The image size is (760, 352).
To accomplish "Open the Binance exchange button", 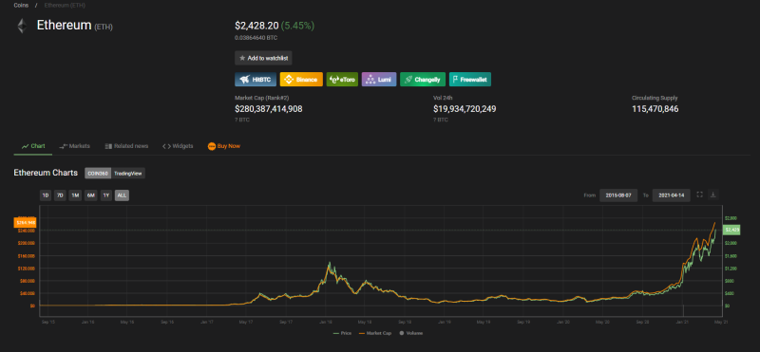I will pyautogui.click(x=301, y=80).
